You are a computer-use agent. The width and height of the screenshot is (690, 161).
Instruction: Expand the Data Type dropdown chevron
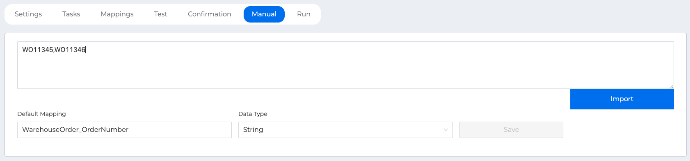(446, 130)
